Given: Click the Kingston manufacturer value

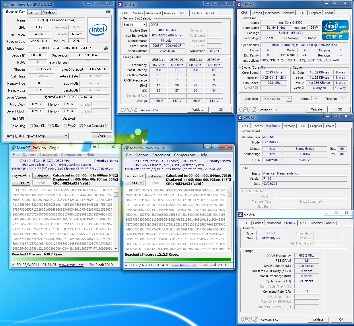Looking at the screenshot, I should pyautogui.click(x=167, y=40).
